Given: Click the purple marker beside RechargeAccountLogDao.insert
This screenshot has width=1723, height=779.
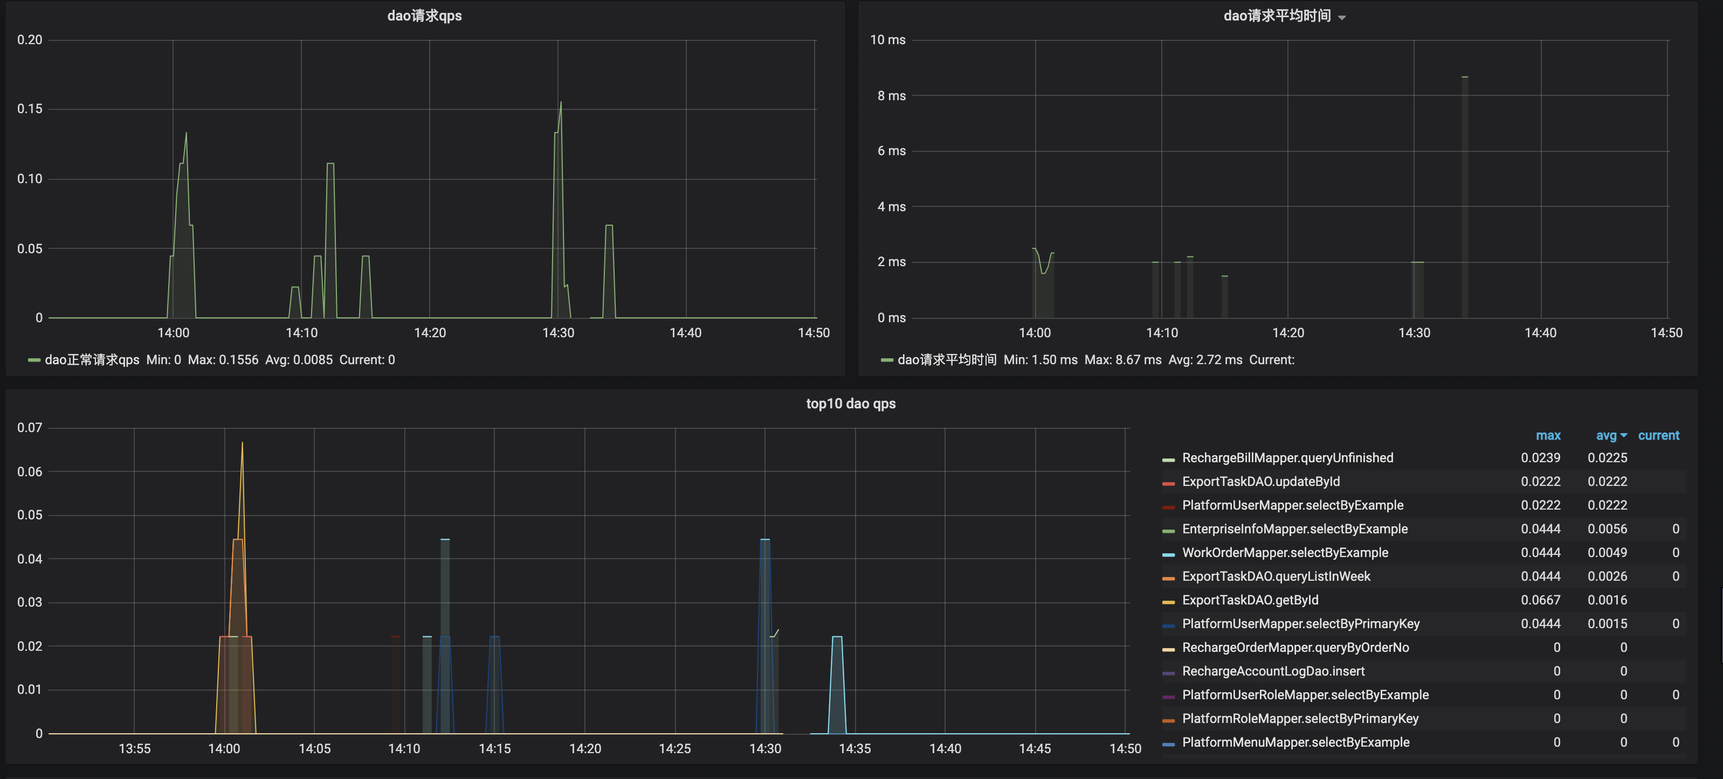Looking at the screenshot, I should (1169, 671).
